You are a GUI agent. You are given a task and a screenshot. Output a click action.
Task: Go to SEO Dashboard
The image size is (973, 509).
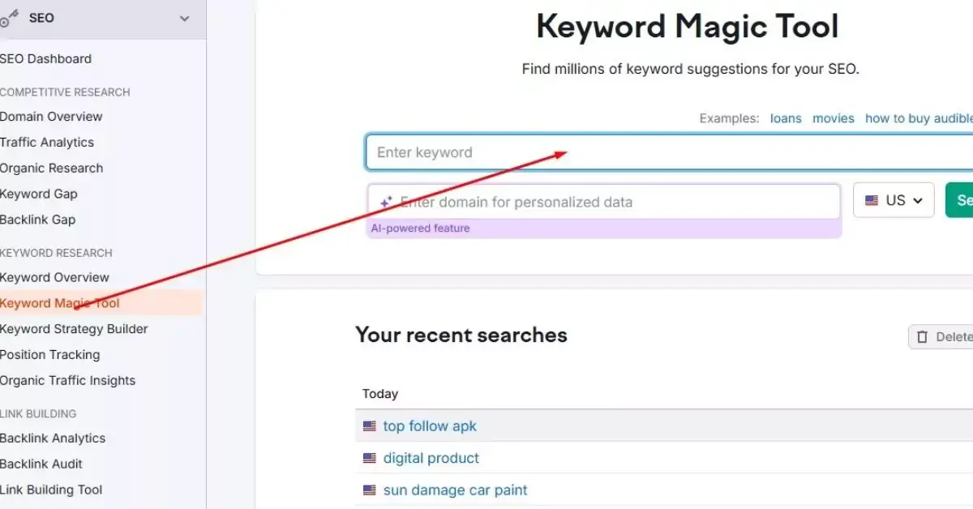pos(45,58)
